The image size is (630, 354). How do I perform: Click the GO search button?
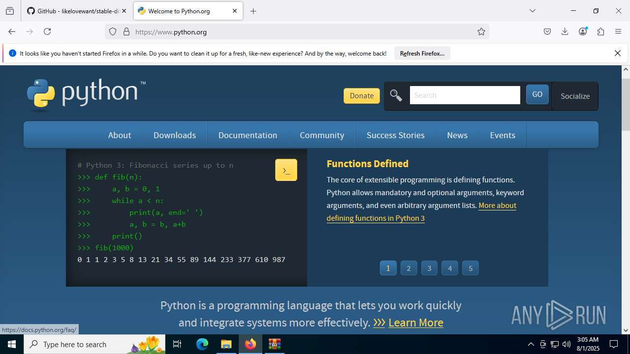(537, 94)
